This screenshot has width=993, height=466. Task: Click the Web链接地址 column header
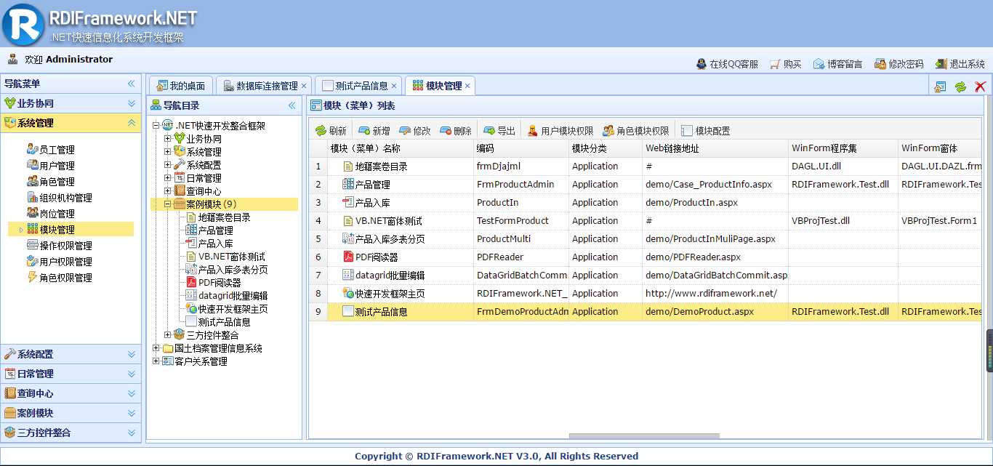[715, 148]
